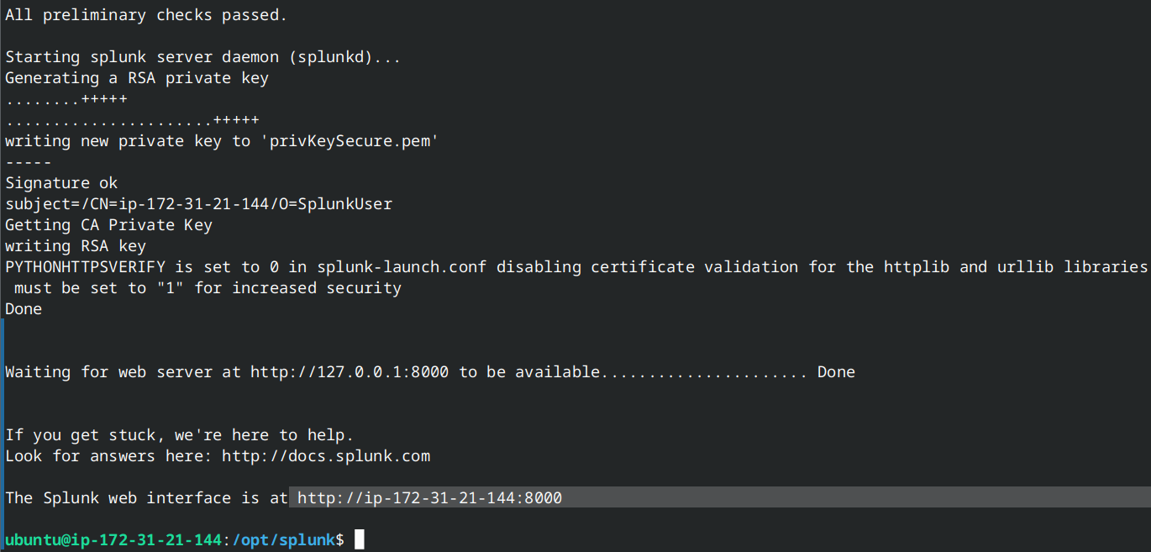This screenshot has height=552, width=1151.
Task: Click the docs.splunk.com help link
Action: [326, 456]
